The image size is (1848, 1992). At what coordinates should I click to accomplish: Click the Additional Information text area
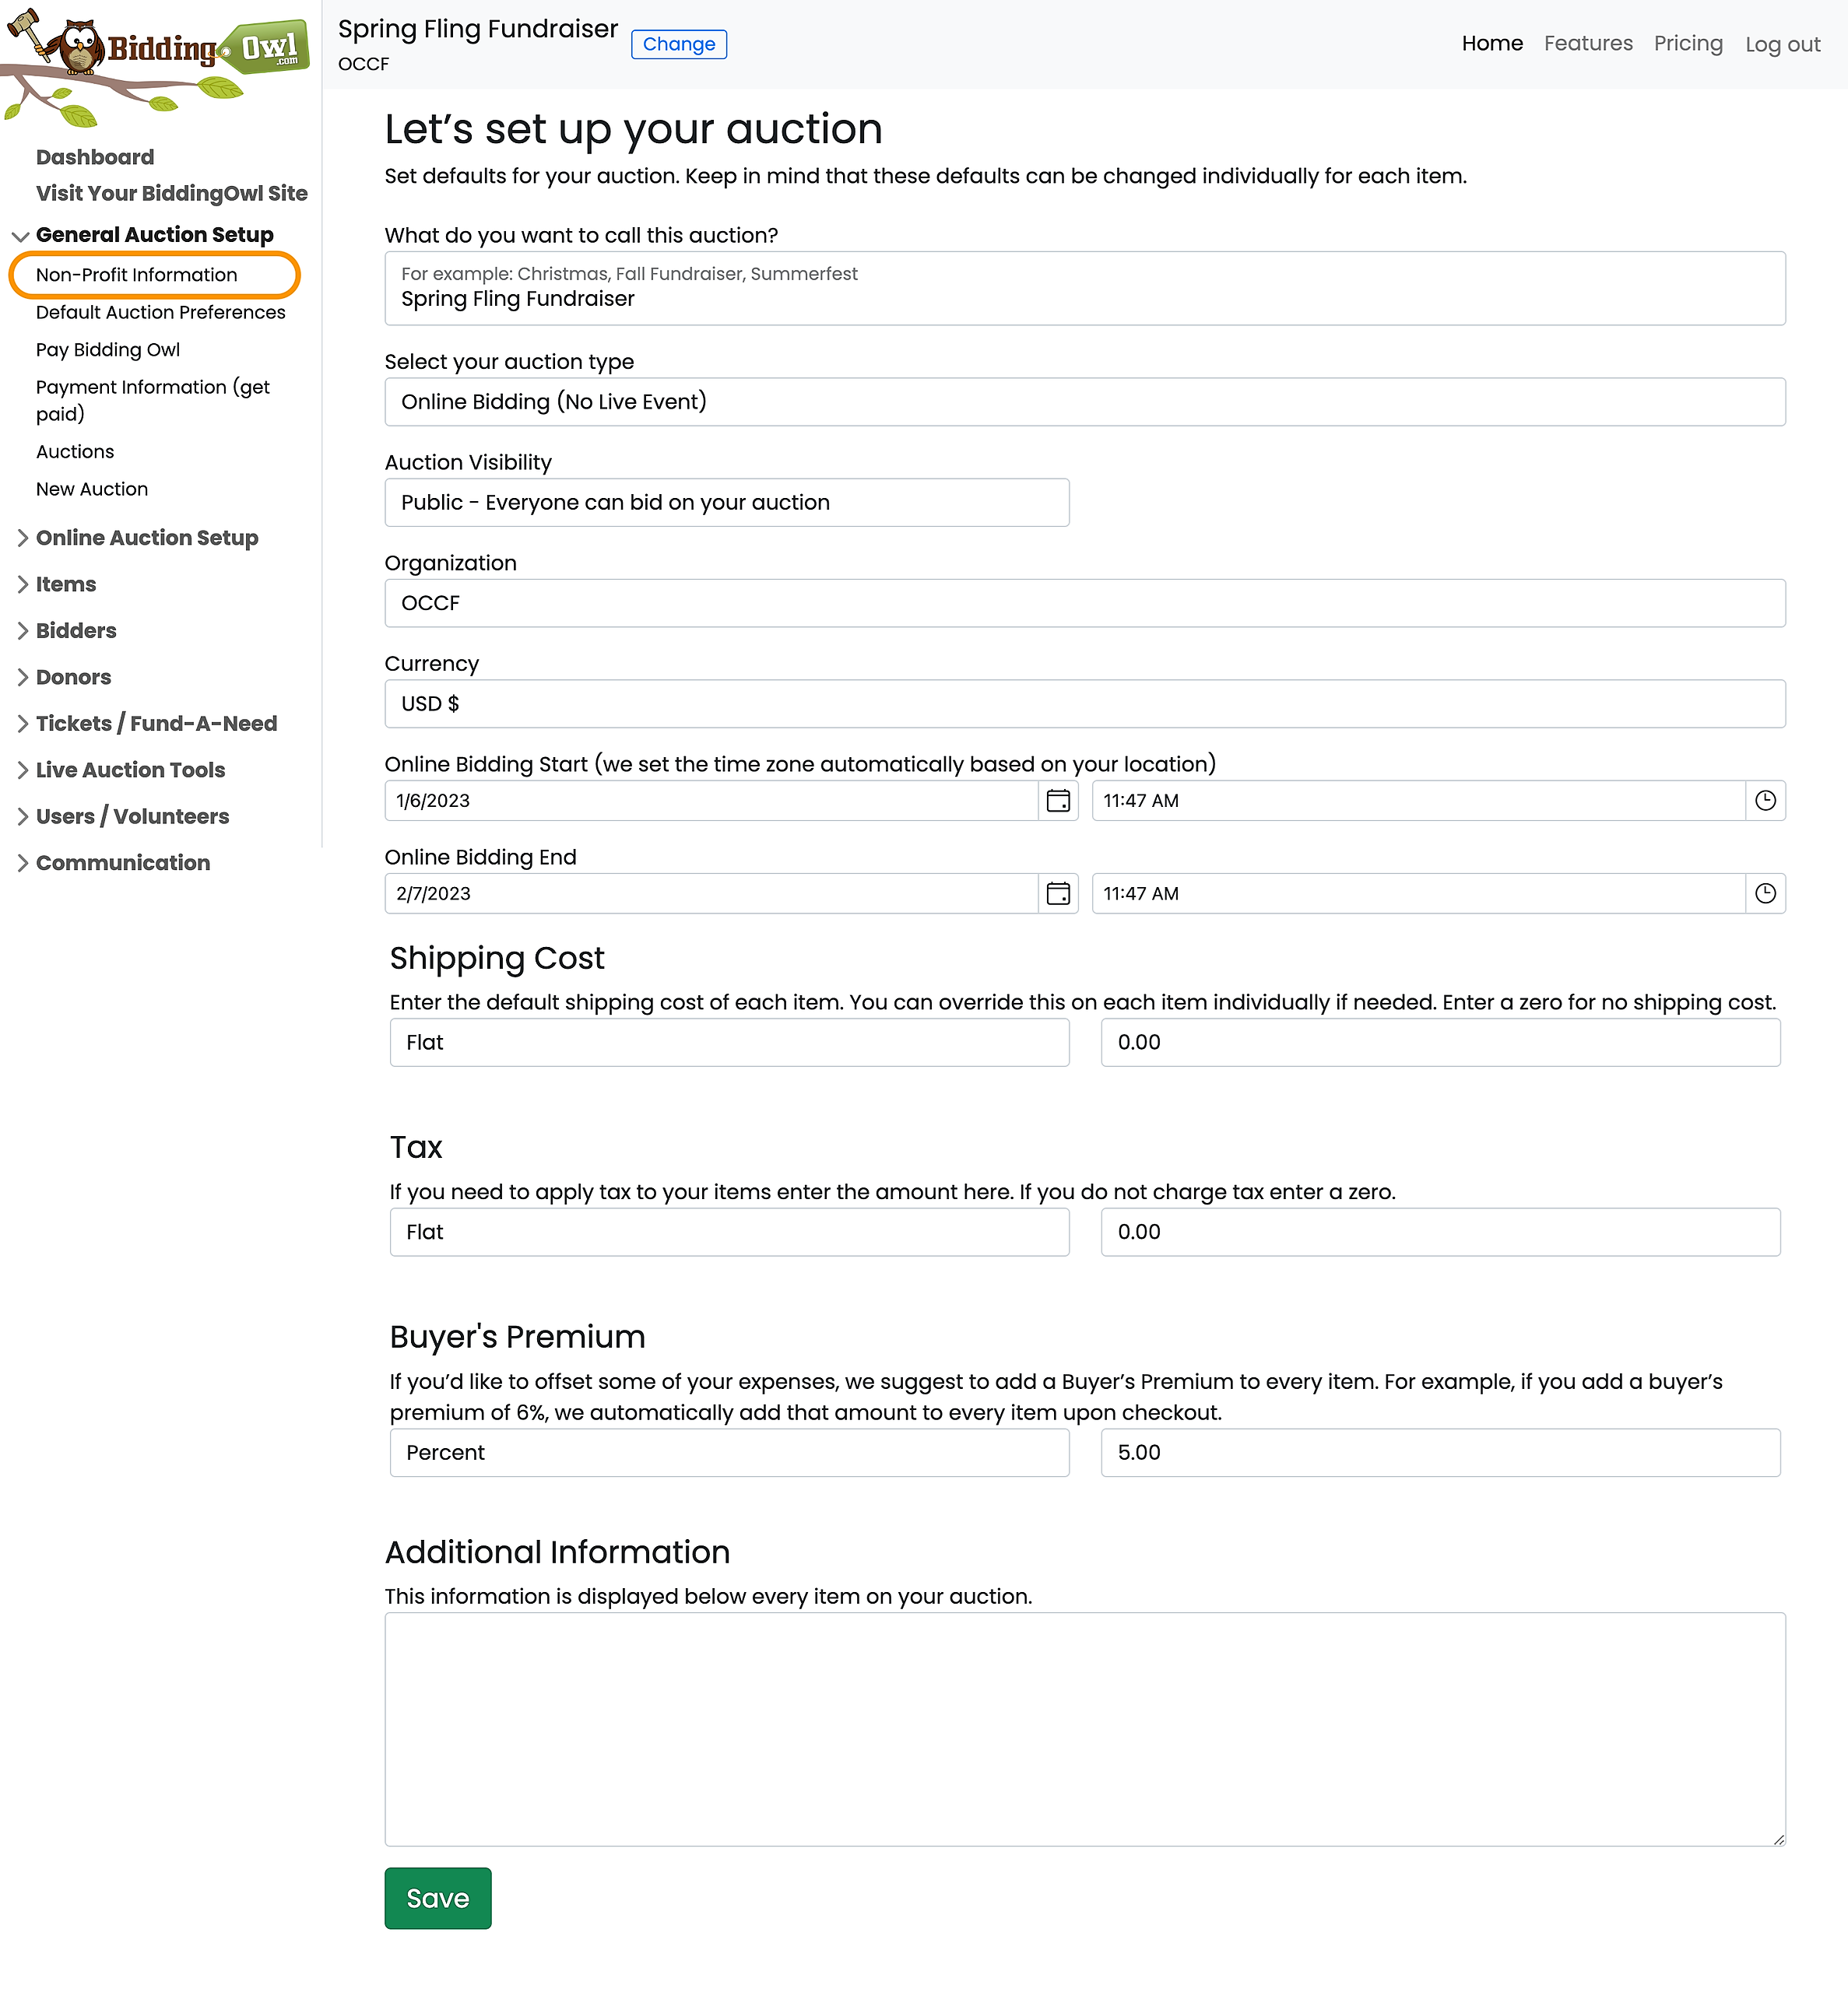point(1084,1728)
